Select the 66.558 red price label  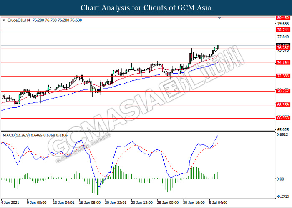pyautogui.click(x=283, y=118)
